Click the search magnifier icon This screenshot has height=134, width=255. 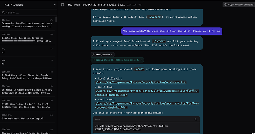[3, 13]
